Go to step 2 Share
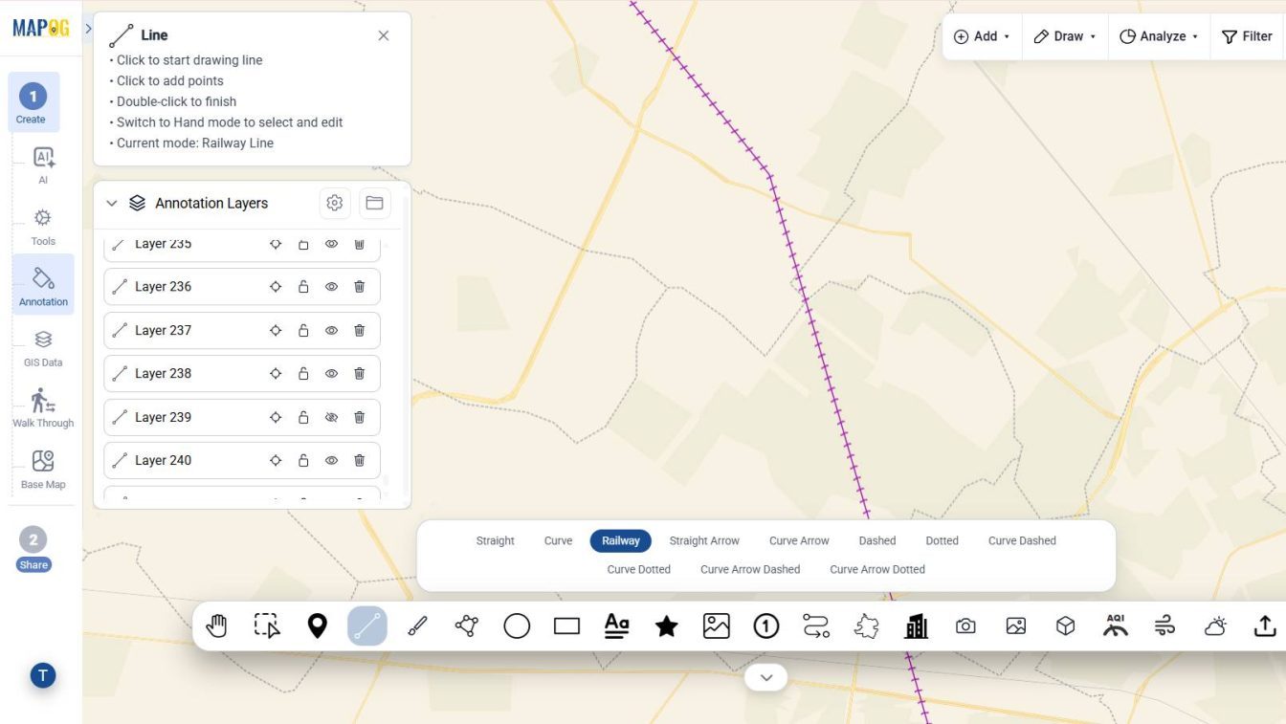Image resolution: width=1286 pixels, height=724 pixels. point(33,549)
